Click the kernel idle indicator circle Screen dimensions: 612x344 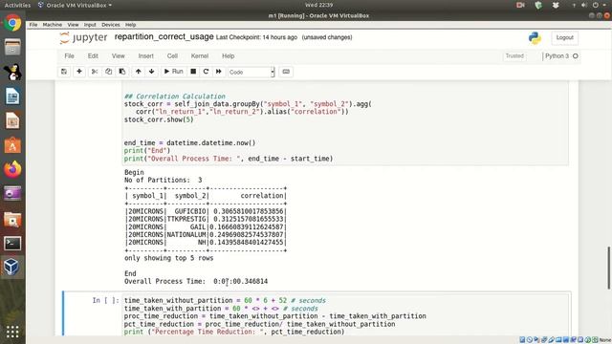pos(576,56)
